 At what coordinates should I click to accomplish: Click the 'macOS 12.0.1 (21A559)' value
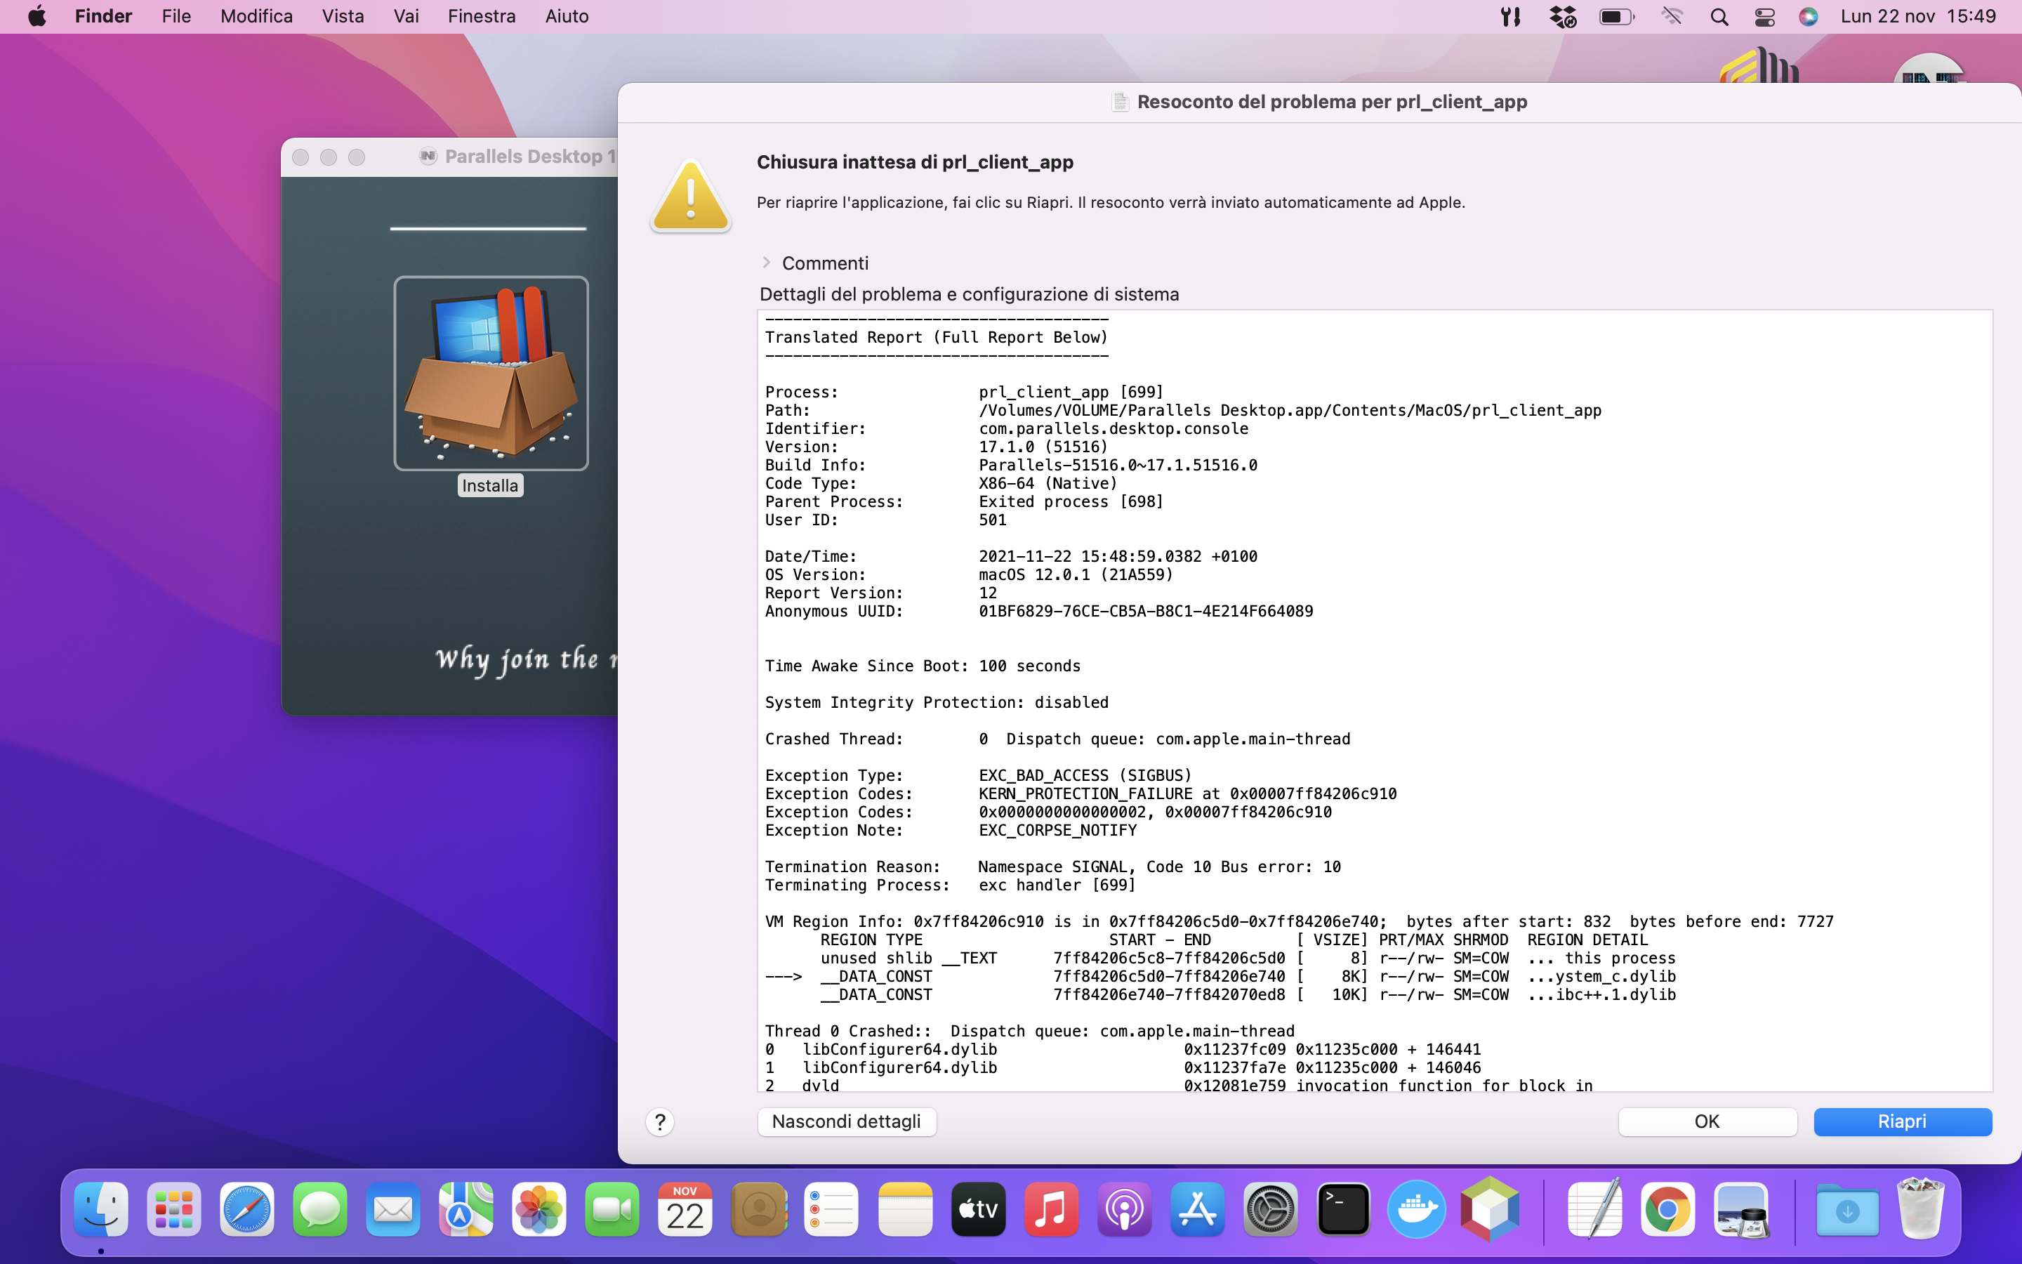(x=1076, y=574)
